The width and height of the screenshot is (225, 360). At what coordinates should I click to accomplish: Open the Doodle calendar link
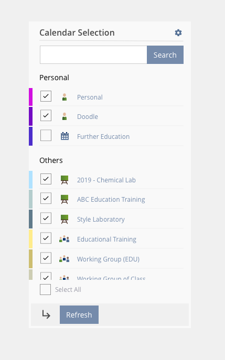click(88, 117)
